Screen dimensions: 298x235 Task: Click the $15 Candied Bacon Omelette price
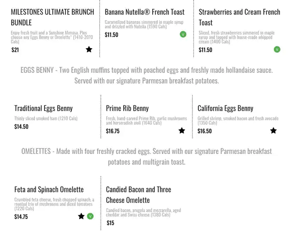coord(110,223)
